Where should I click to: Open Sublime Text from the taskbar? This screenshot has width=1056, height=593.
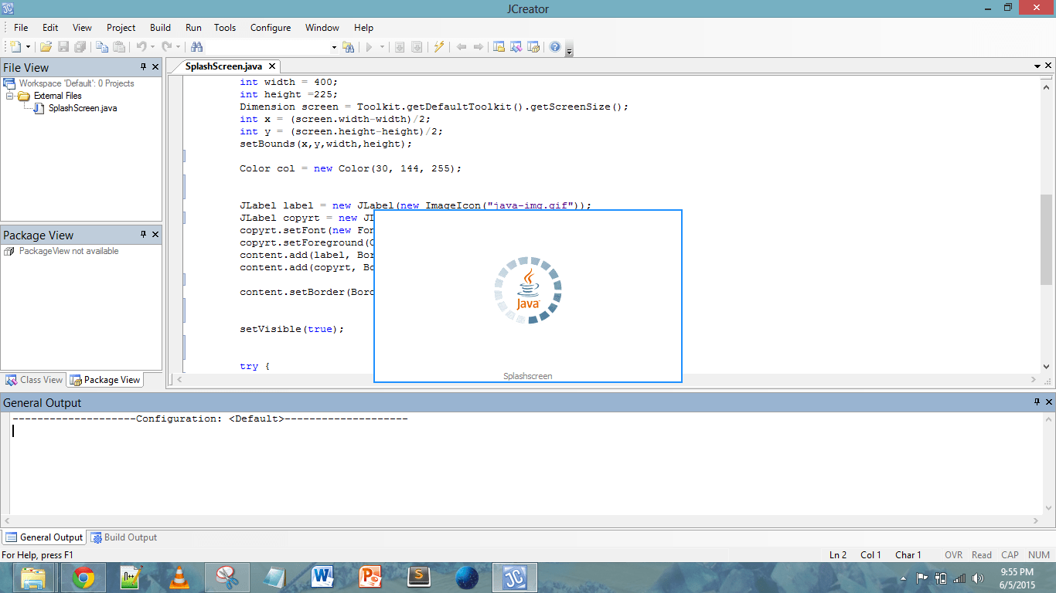419,578
